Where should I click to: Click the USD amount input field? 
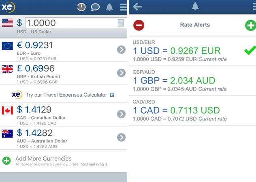(x=76, y=23)
